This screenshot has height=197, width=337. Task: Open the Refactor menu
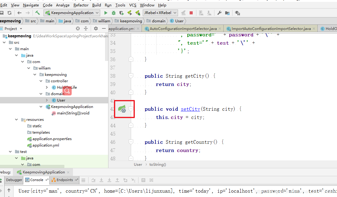point(81,5)
